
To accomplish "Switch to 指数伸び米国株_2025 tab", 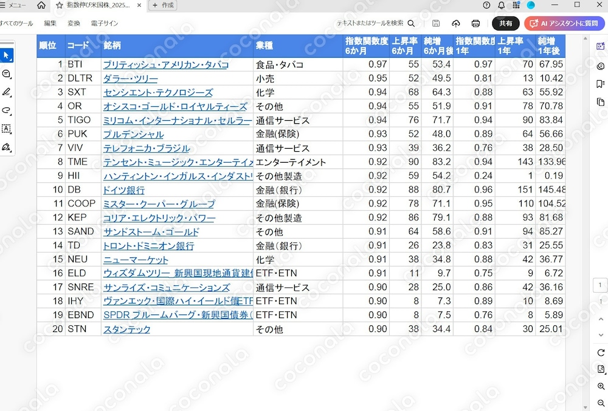I will tap(98, 5).
